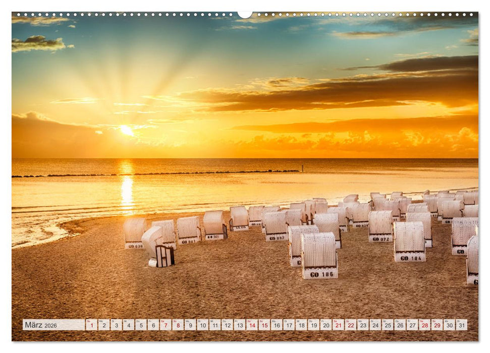This screenshot has height=353, width=490.
Task: Select Saturday 14 in the calendar strip
Action: pyautogui.click(x=252, y=325)
